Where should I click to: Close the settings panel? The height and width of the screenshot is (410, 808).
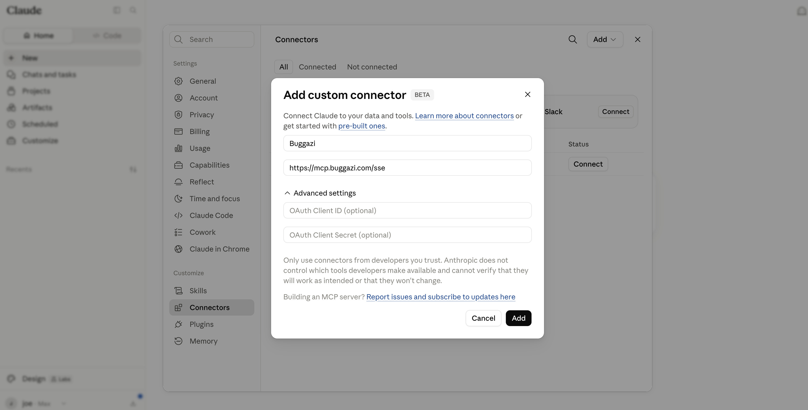pyautogui.click(x=637, y=39)
